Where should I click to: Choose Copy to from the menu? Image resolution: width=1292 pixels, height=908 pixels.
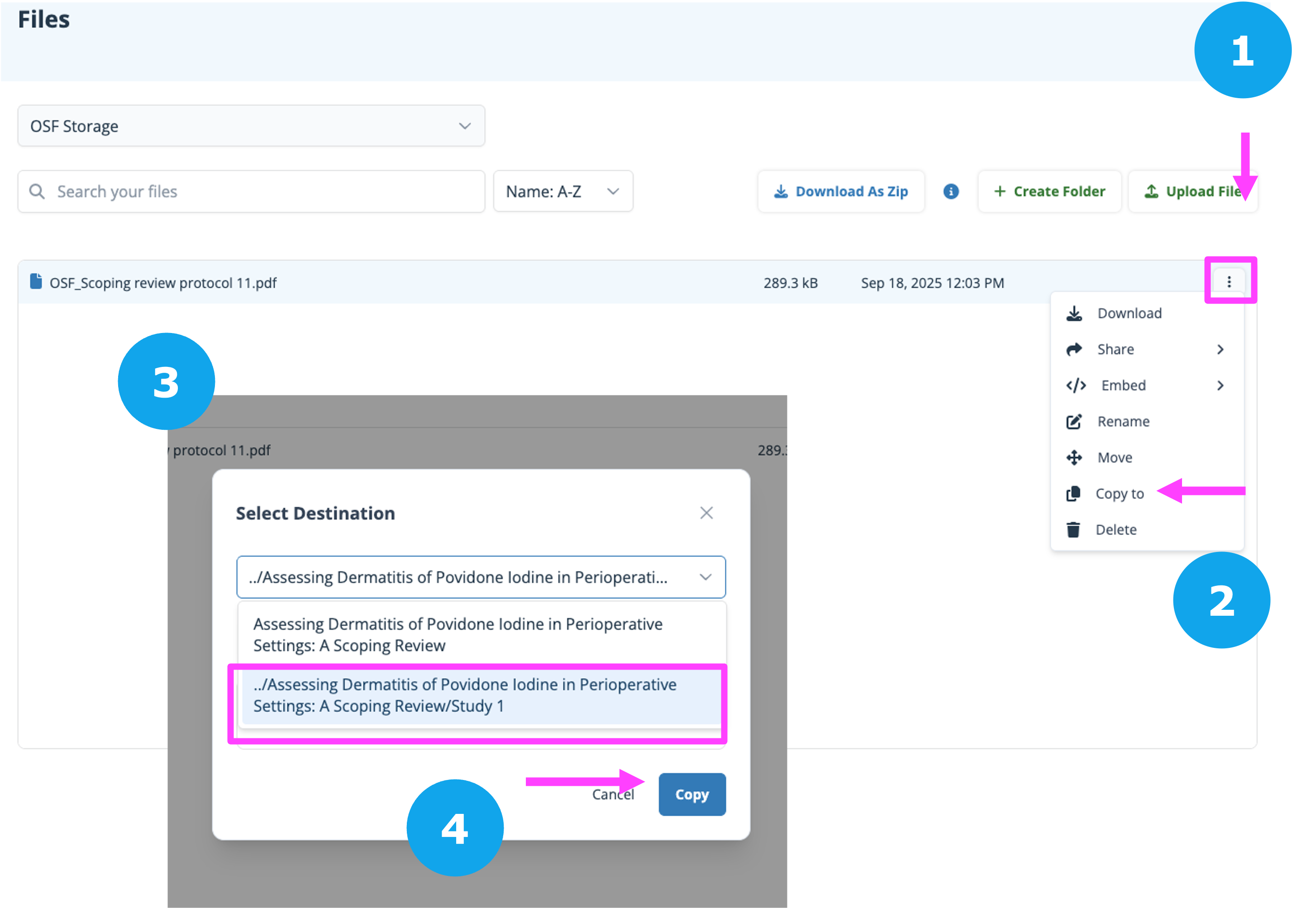click(x=1119, y=494)
